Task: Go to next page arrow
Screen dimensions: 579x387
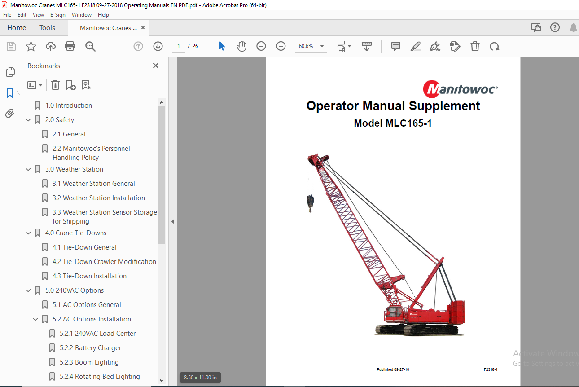Action: [x=158, y=46]
